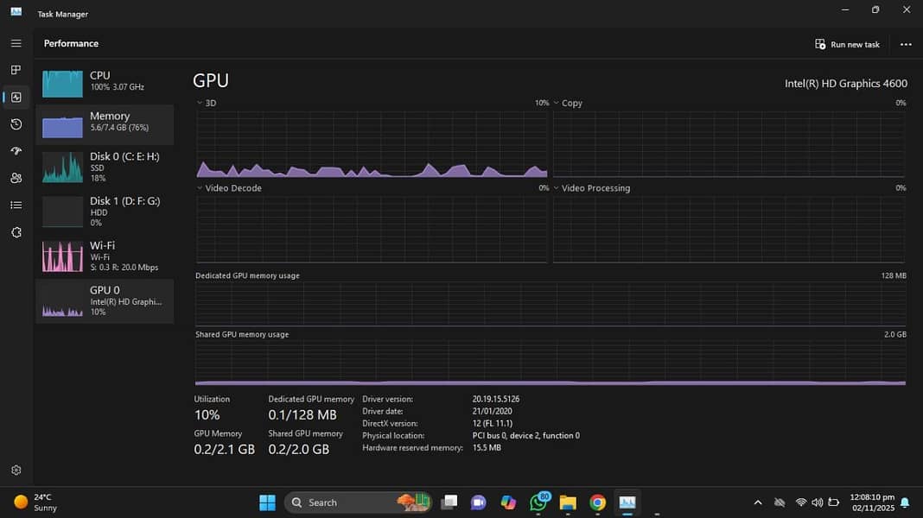Click Run new task button
The width and height of the screenshot is (923, 518).
coord(847,44)
